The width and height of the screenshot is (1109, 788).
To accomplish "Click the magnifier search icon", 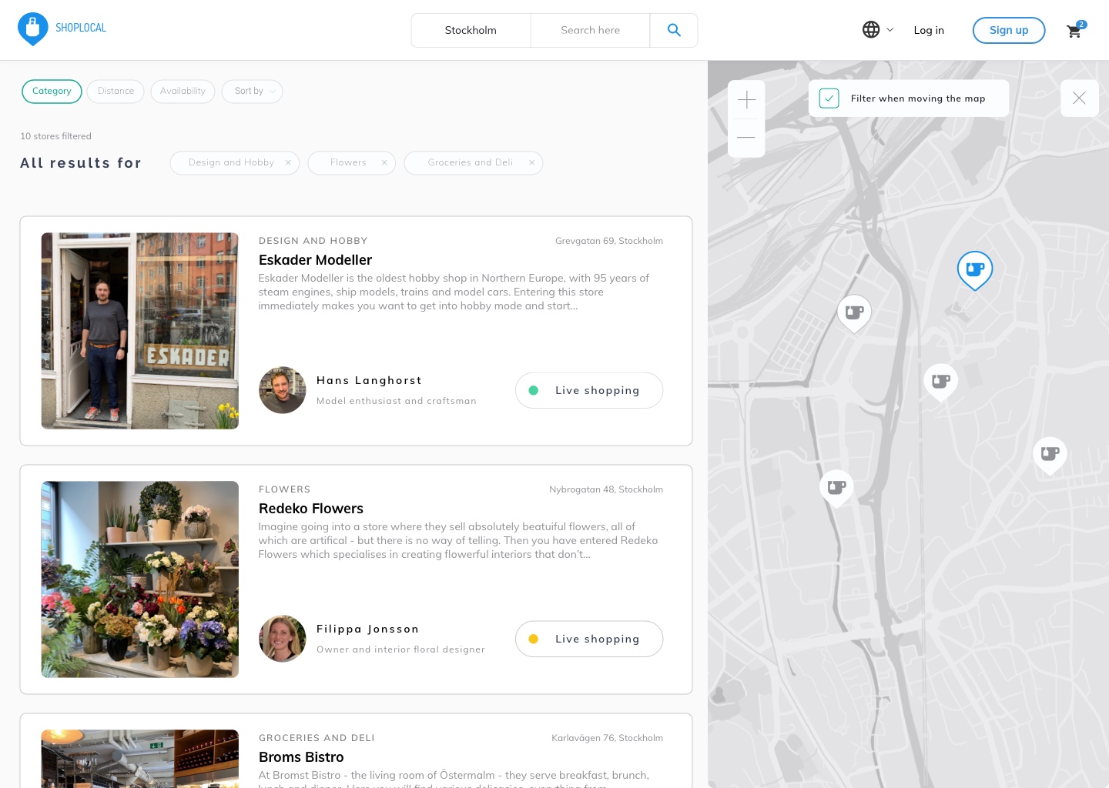I will pos(674,30).
